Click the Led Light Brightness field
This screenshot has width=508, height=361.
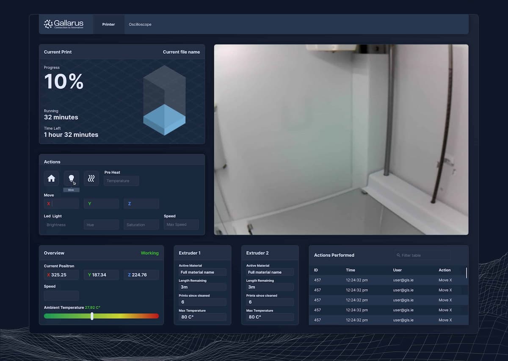click(x=61, y=225)
